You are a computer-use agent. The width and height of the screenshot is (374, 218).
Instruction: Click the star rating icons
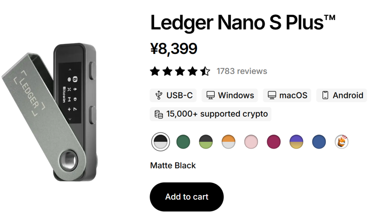[x=180, y=71]
